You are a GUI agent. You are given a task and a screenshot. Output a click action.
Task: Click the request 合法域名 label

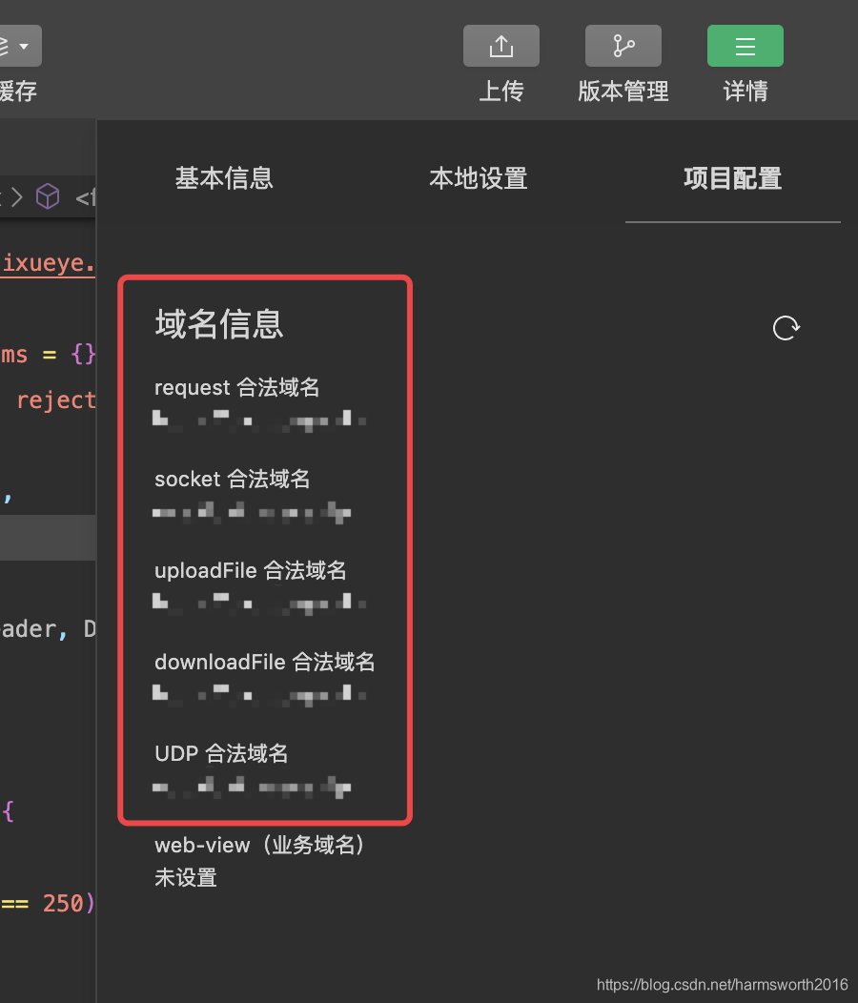point(236,387)
